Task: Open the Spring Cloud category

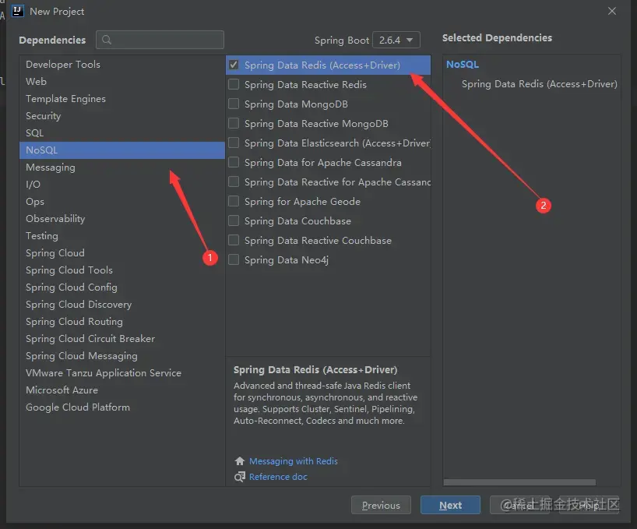Action: pos(122,252)
